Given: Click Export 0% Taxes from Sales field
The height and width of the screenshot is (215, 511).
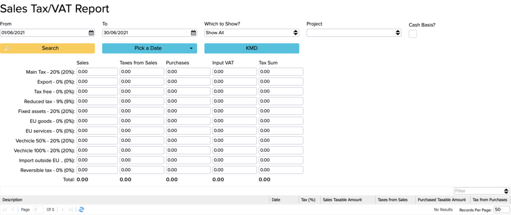Looking at the screenshot, I should point(142,82).
